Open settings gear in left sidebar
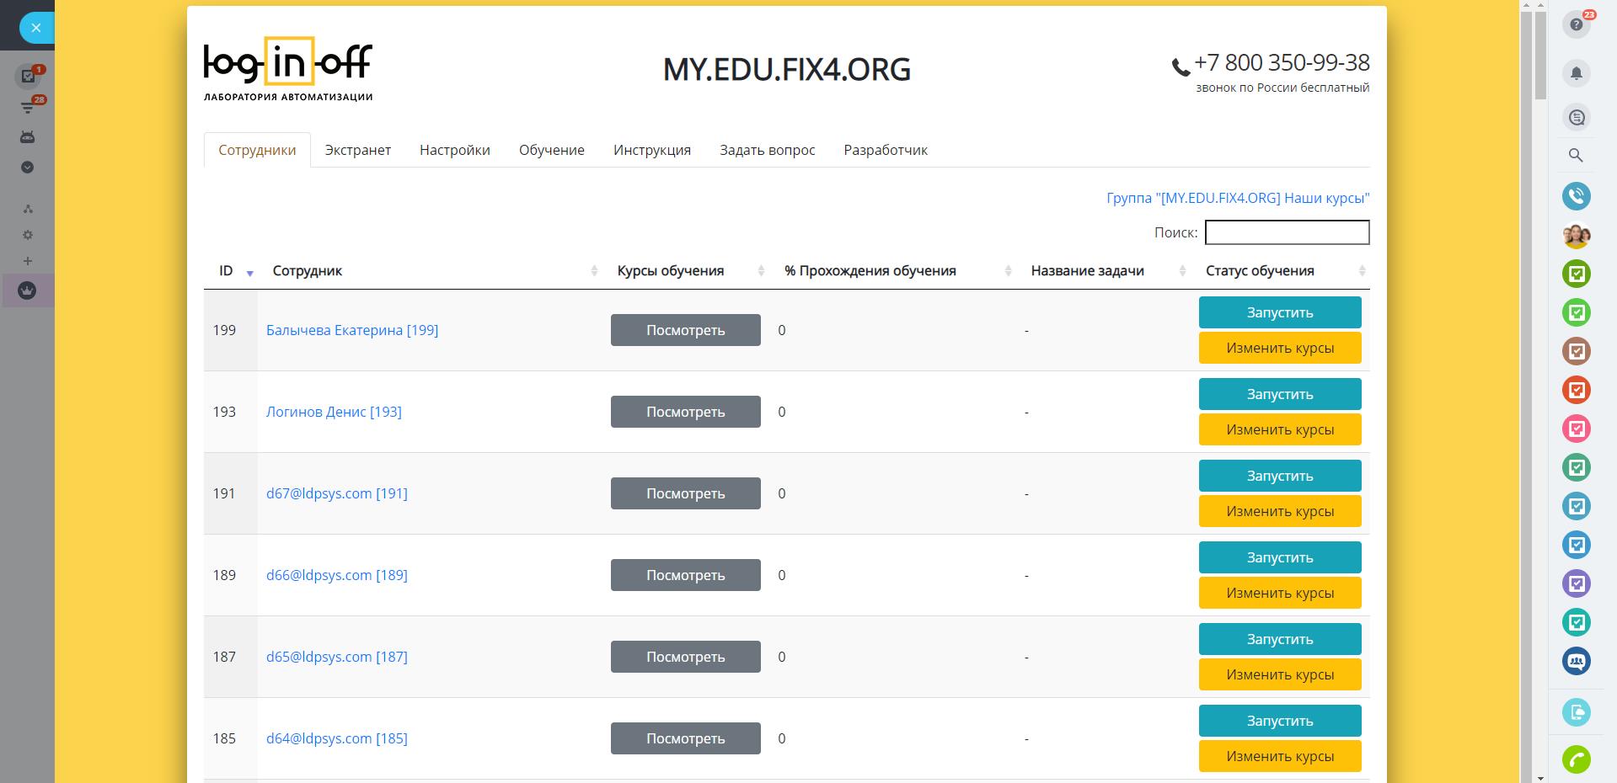 [x=28, y=235]
